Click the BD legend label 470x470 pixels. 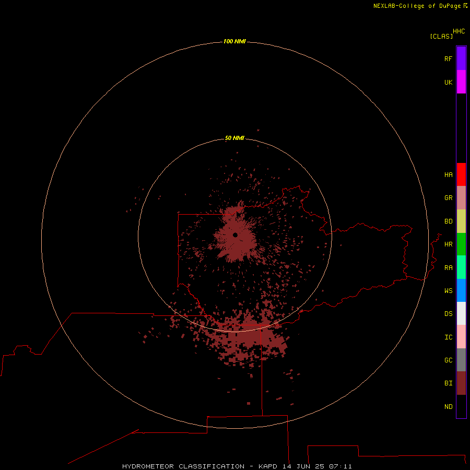point(448,221)
